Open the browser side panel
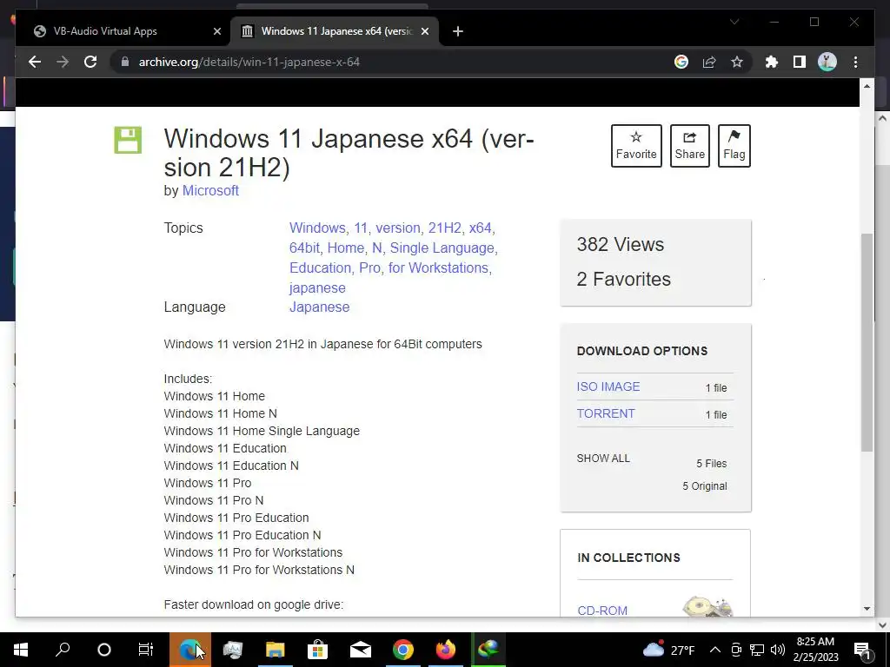This screenshot has width=890, height=667. click(x=800, y=62)
